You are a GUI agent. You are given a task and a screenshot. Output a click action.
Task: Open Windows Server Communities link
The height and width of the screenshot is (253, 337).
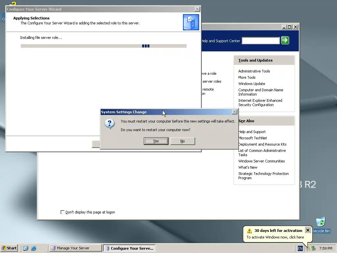tap(261, 161)
